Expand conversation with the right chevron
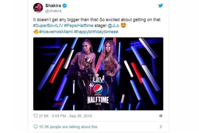The height and width of the screenshot is (133, 199). [x=161, y=127]
